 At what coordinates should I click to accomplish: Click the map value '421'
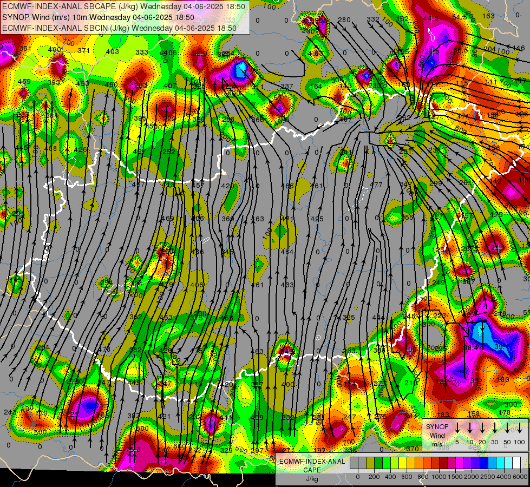[x=164, y=416]
